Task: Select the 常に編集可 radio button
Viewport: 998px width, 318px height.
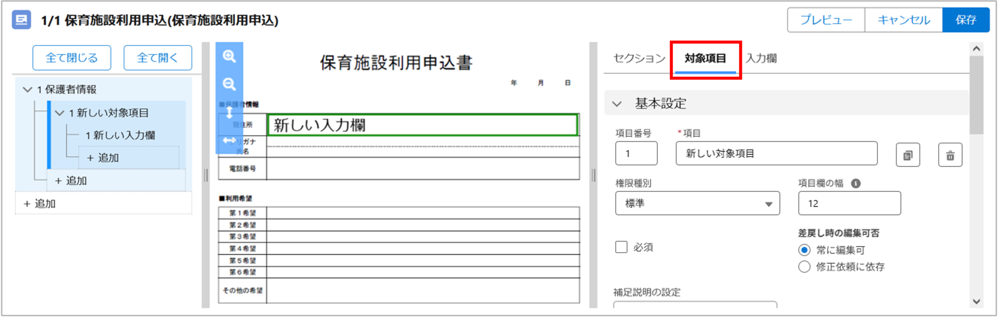Action: pos(805,250)
